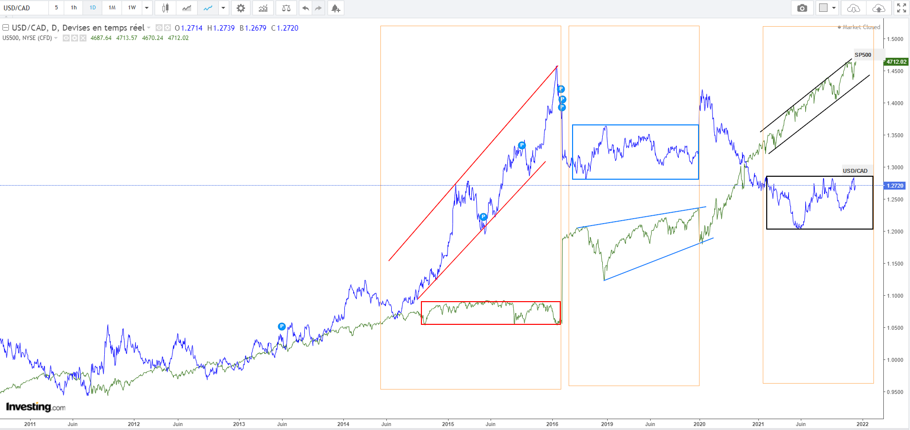910x430 pixels.
Task: Hide the US500 series with eye icon
Action: [66, 38]
